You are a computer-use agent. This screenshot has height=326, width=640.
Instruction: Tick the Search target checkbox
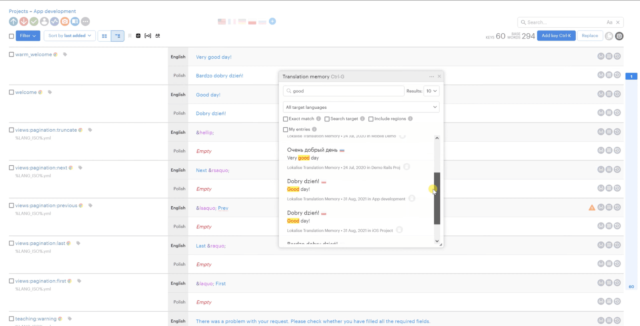pos(327,119)
